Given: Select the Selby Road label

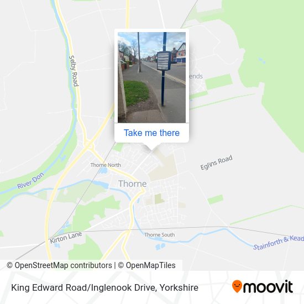Looking at the screenshot, I should coord(74,71).
